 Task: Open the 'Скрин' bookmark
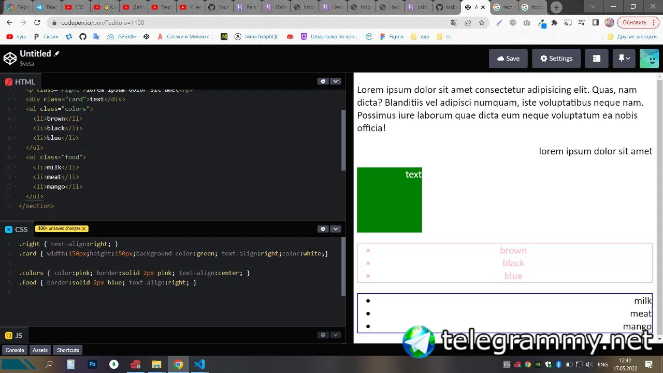tap(46, 37)
